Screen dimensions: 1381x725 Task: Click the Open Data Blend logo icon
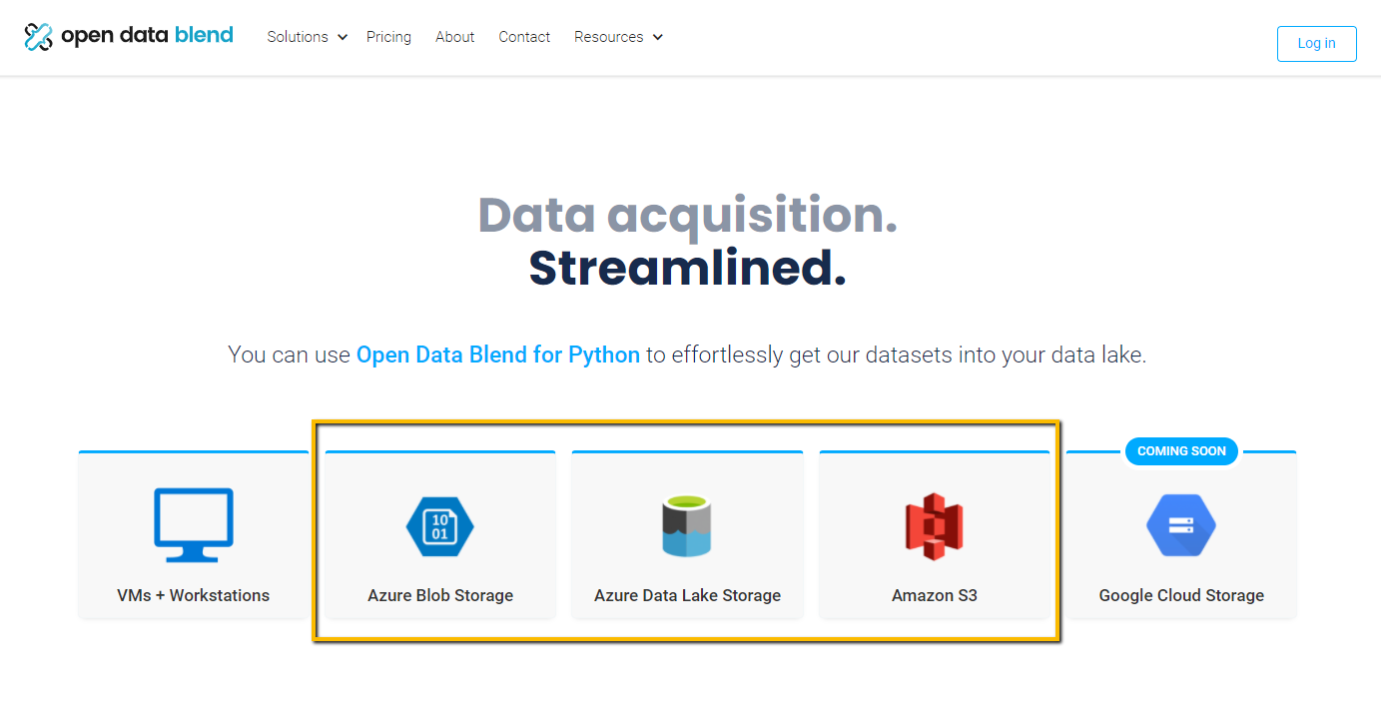[x=38, y=37]
